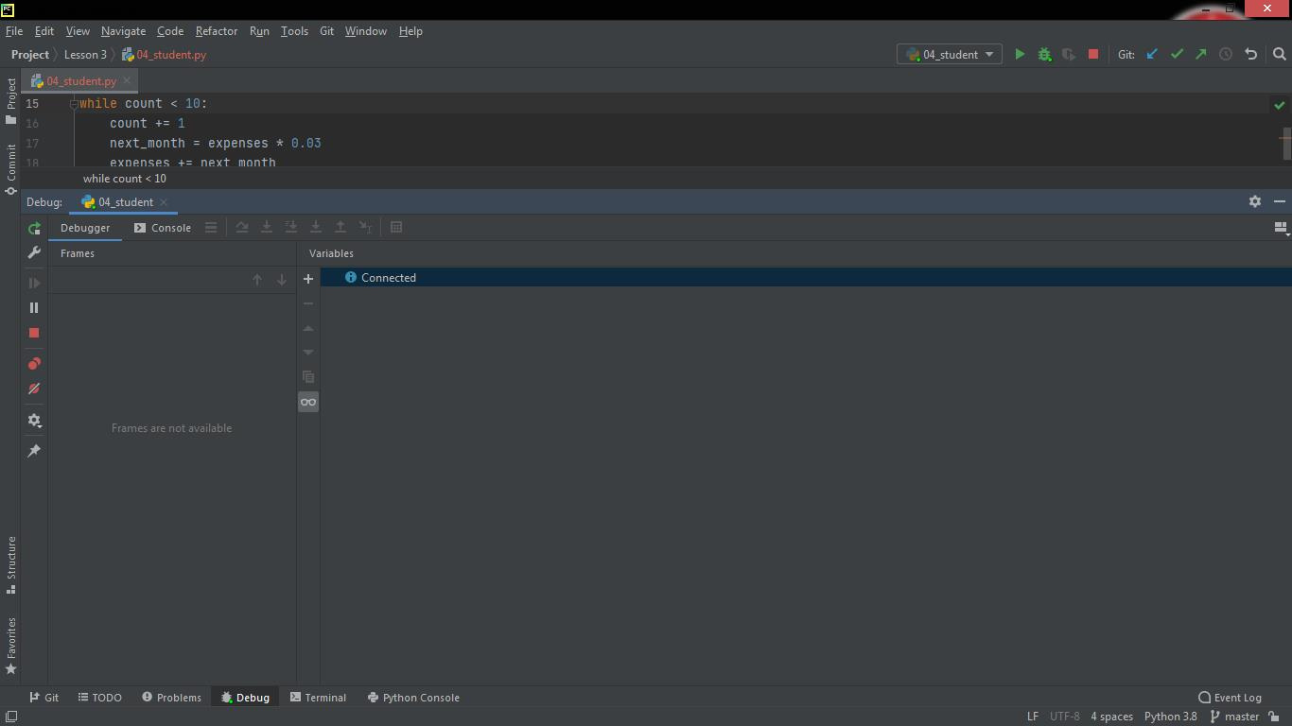1292x726 pixels.
Task: Open Git tool window button
Action: click(x=44, y=698)
